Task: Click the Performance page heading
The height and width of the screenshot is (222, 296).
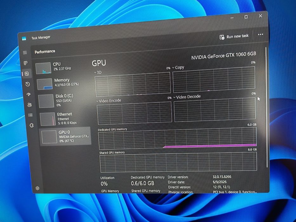Action: click(x=45, y=51)
